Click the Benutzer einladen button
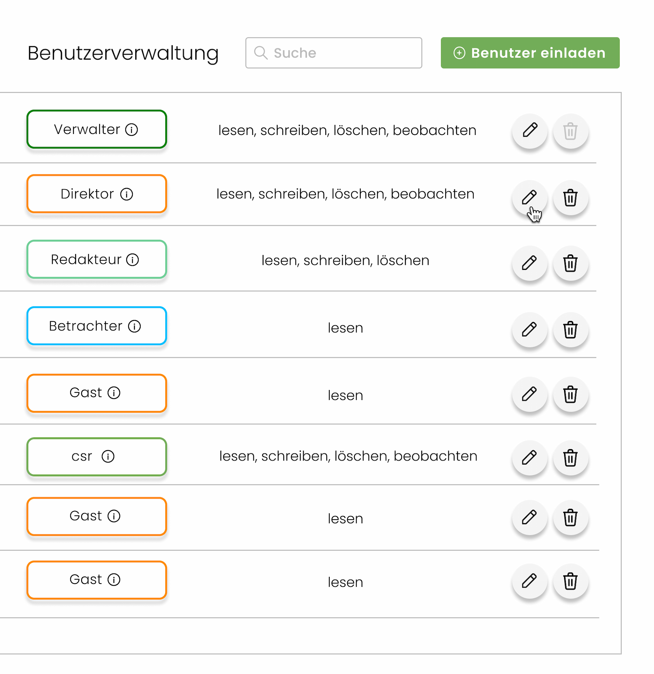The width and height of the screenshot is (654, 674). pos(530,53)
